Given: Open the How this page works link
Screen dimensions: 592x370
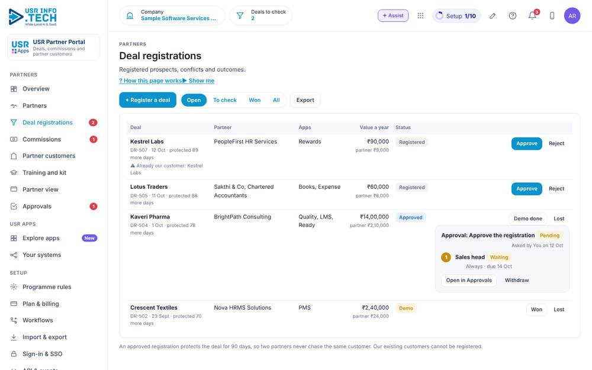Looking at the screenshot, I should [x=150, y=81].
